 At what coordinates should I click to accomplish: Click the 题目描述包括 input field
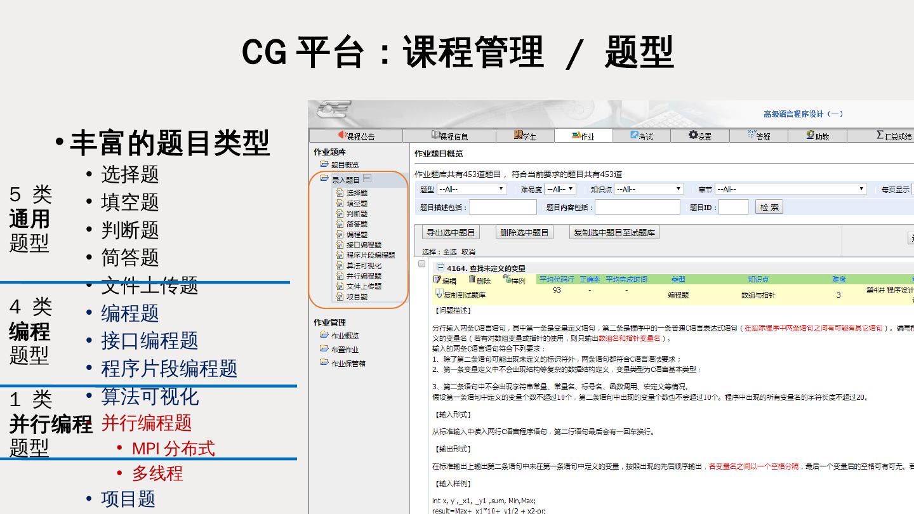[x=503, y=208]
